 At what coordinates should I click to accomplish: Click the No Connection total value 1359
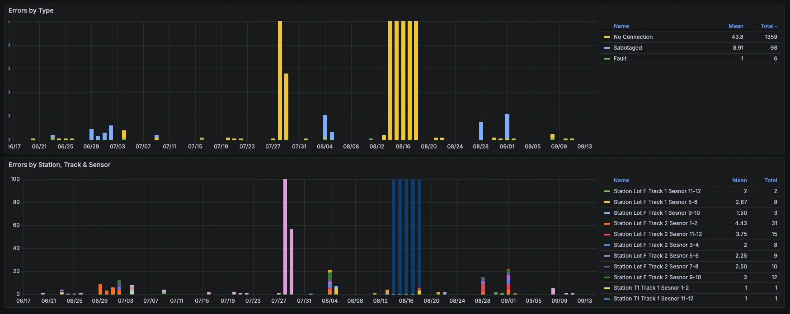771,37
